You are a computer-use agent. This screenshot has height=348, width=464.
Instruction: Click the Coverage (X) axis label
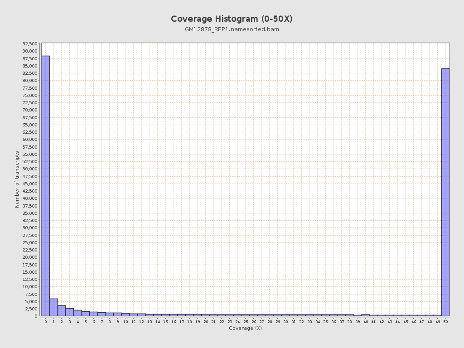(x=245, y=328)
